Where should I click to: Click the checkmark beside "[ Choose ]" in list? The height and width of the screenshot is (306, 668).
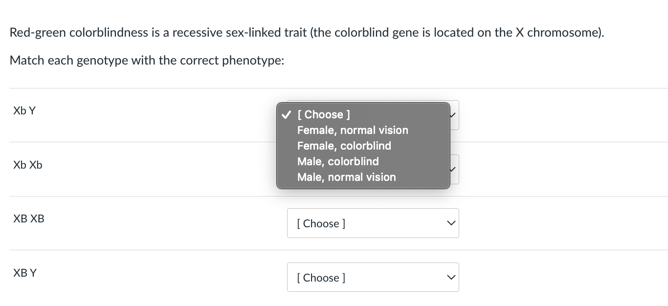(x=286, y=115)
